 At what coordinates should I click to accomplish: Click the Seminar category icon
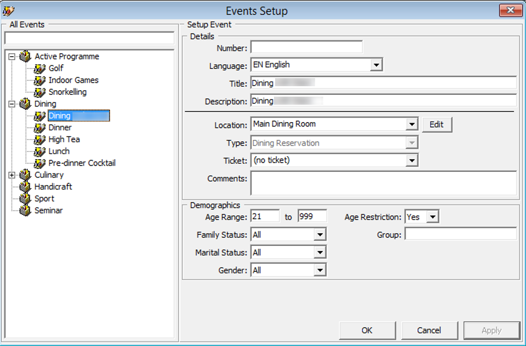(x=25, y=210)
